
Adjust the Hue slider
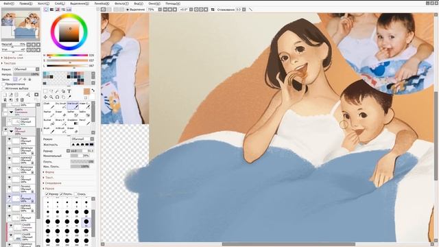click(x=67, y=56)
